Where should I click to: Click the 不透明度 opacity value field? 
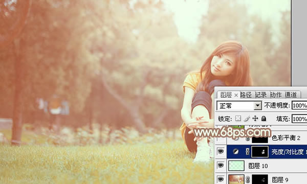299,106
